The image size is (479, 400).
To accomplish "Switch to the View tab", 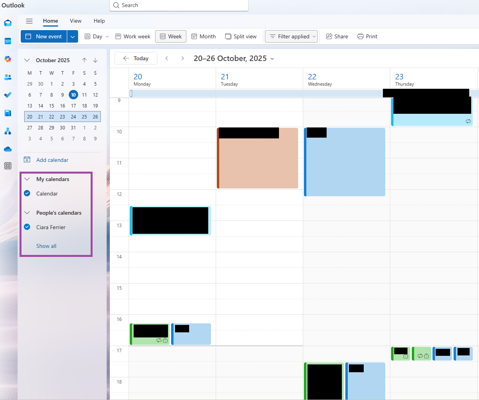I will coord(76,21).
